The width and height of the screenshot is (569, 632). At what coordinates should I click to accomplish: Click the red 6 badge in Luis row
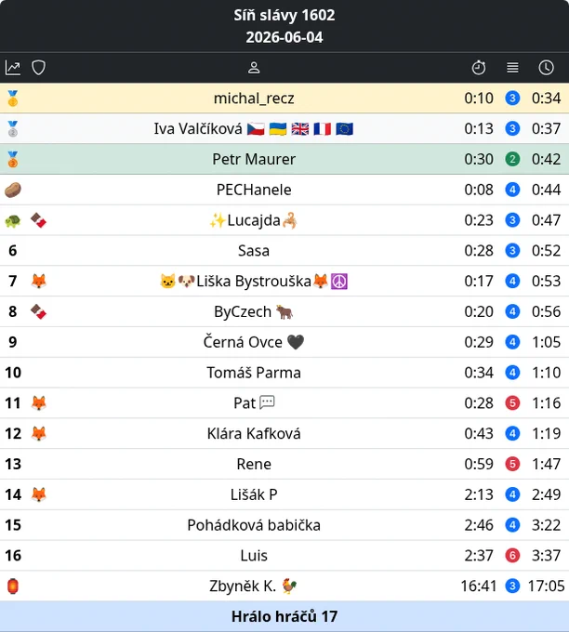point(512,556)
